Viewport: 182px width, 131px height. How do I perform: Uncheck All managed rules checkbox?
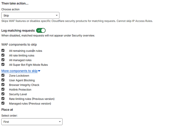[3, 60]
